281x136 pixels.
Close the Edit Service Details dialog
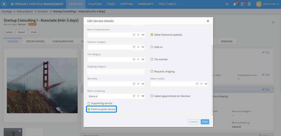(208, 21)
